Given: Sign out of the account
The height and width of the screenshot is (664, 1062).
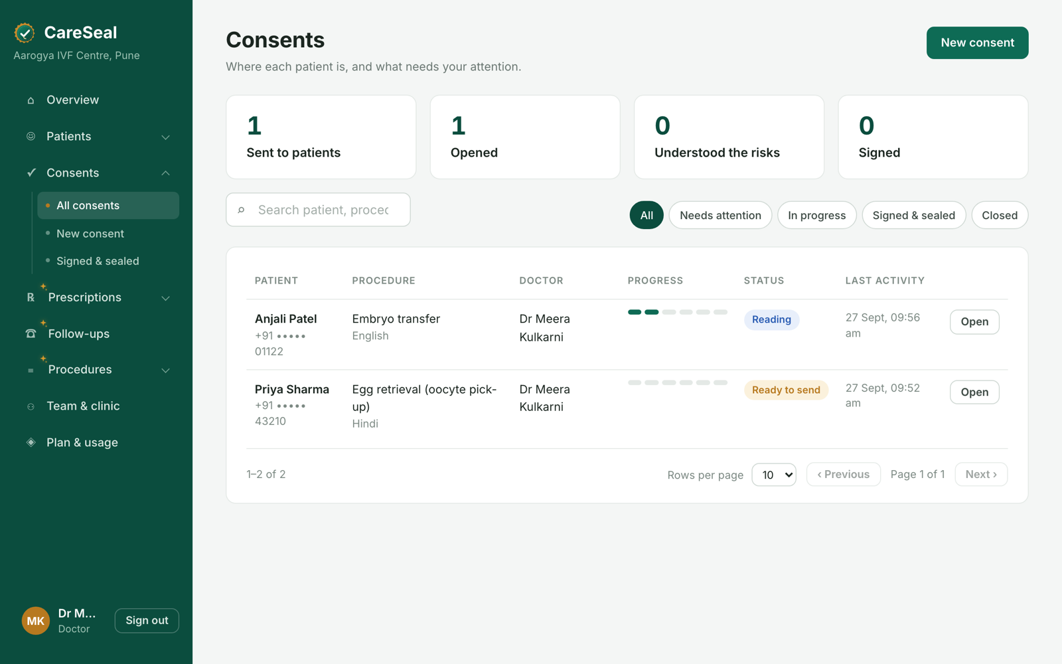Looking at the screenshot, I should coord(147,621).
